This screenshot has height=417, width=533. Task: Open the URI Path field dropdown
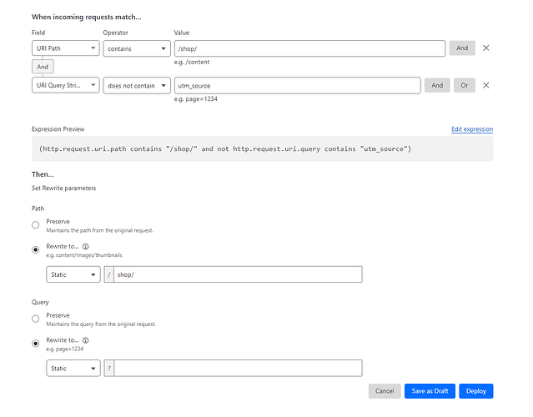[65, 48]
